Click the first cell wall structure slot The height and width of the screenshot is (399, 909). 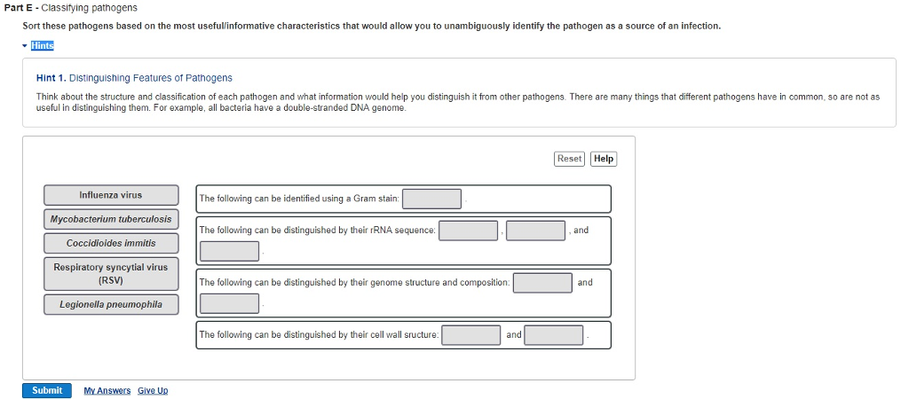pyautogui.click(x=471, y=335)
